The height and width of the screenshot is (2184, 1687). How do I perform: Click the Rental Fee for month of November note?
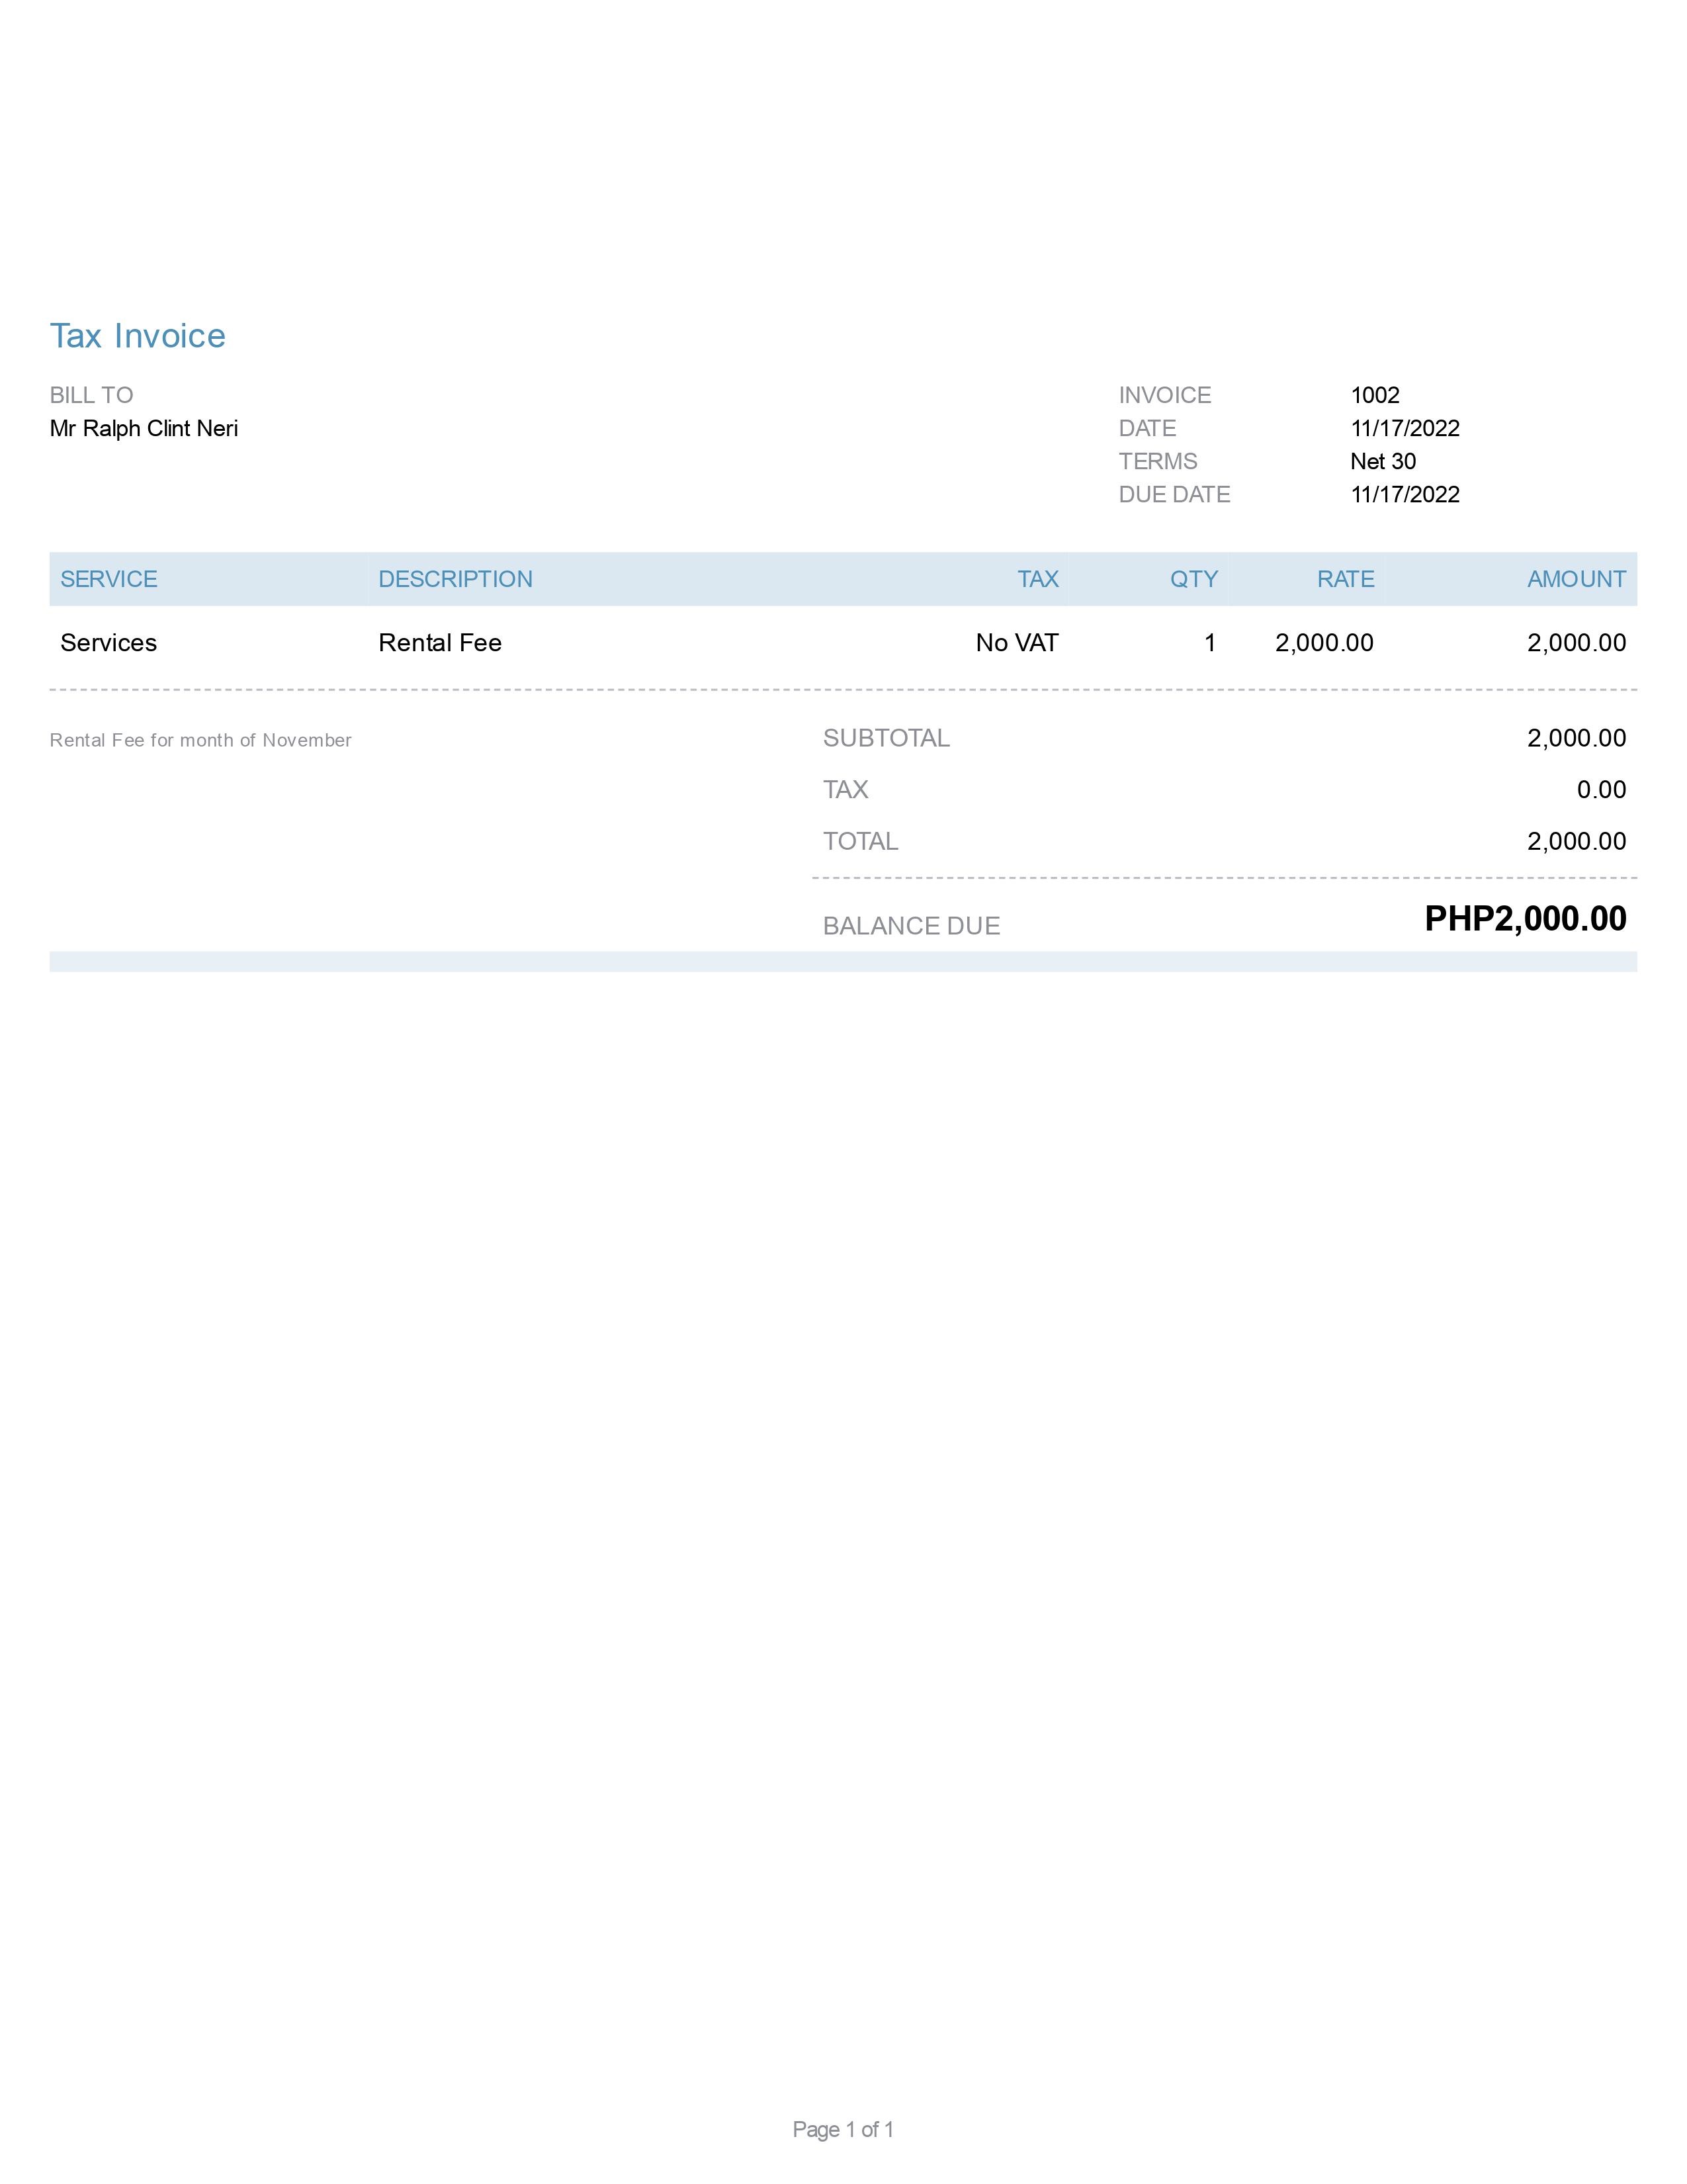point(201,740)
